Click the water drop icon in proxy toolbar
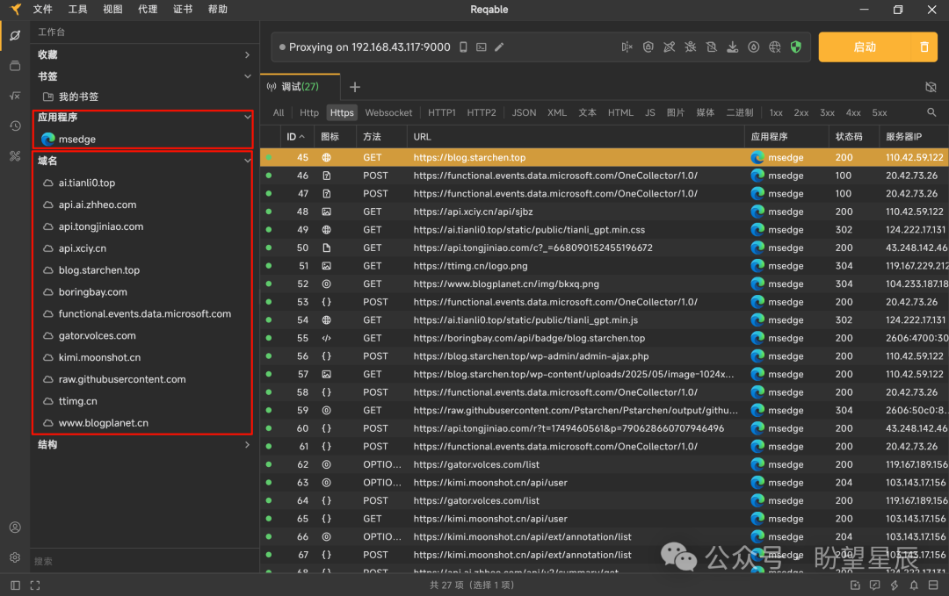 (754, 47)
